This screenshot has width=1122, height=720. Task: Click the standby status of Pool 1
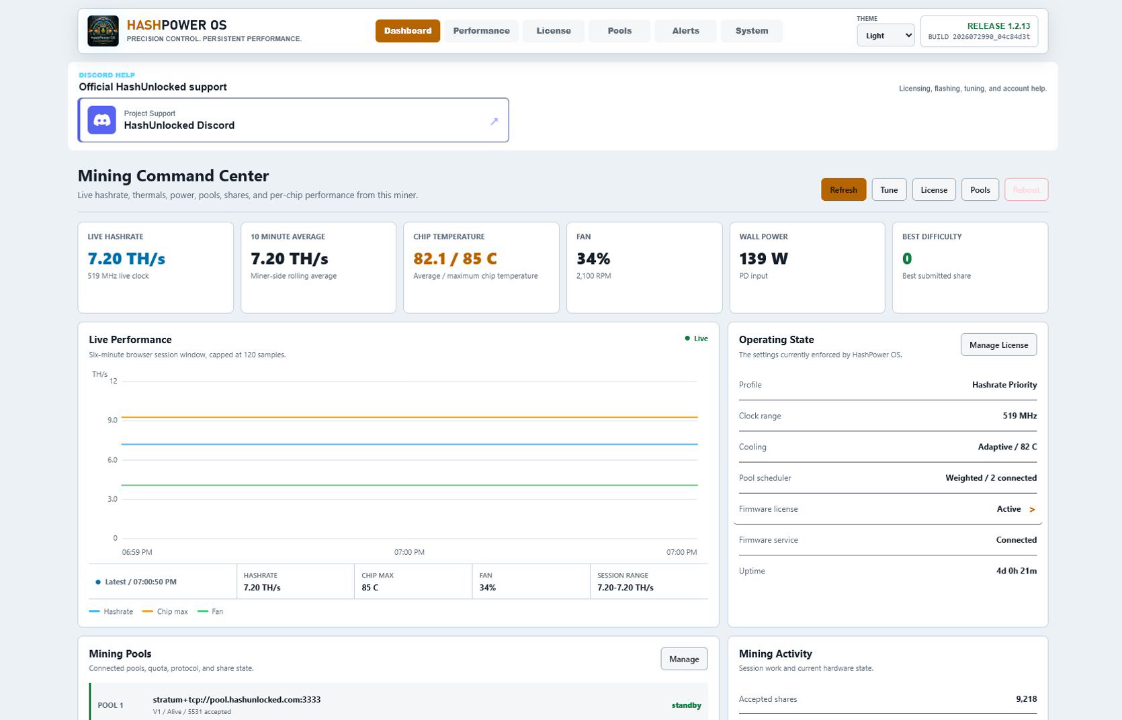686,705
